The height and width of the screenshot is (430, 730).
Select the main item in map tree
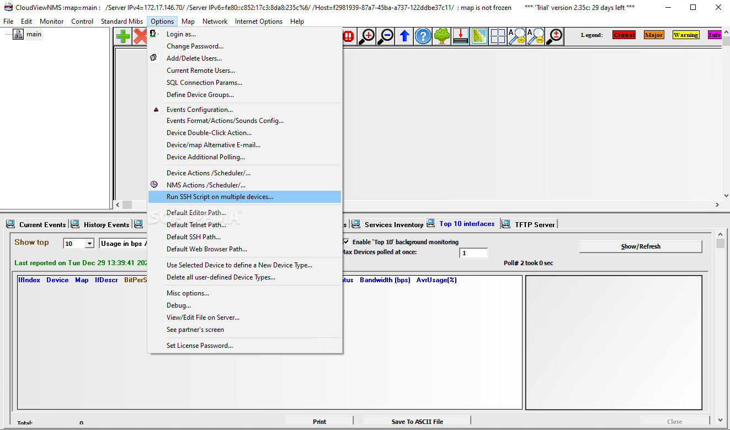34,34
